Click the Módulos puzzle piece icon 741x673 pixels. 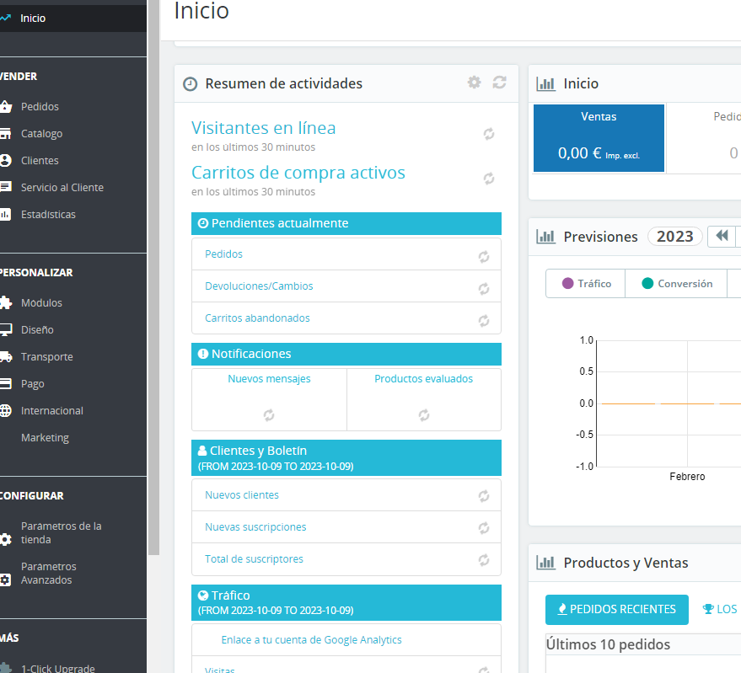click(x=5, y=302)
